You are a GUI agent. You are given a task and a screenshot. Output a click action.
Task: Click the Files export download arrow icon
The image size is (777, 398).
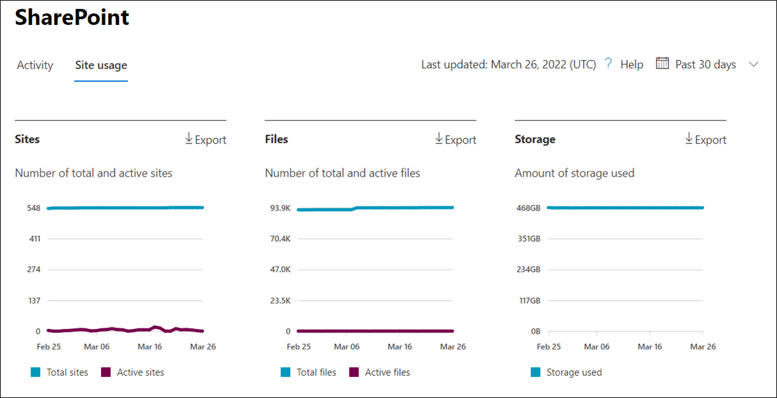click(439, 139)
